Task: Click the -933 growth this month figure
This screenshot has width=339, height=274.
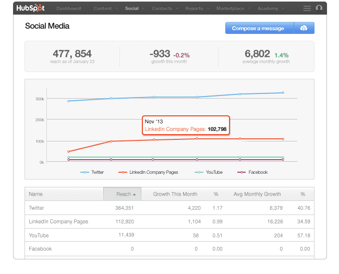Action: (x=160, y=54)
